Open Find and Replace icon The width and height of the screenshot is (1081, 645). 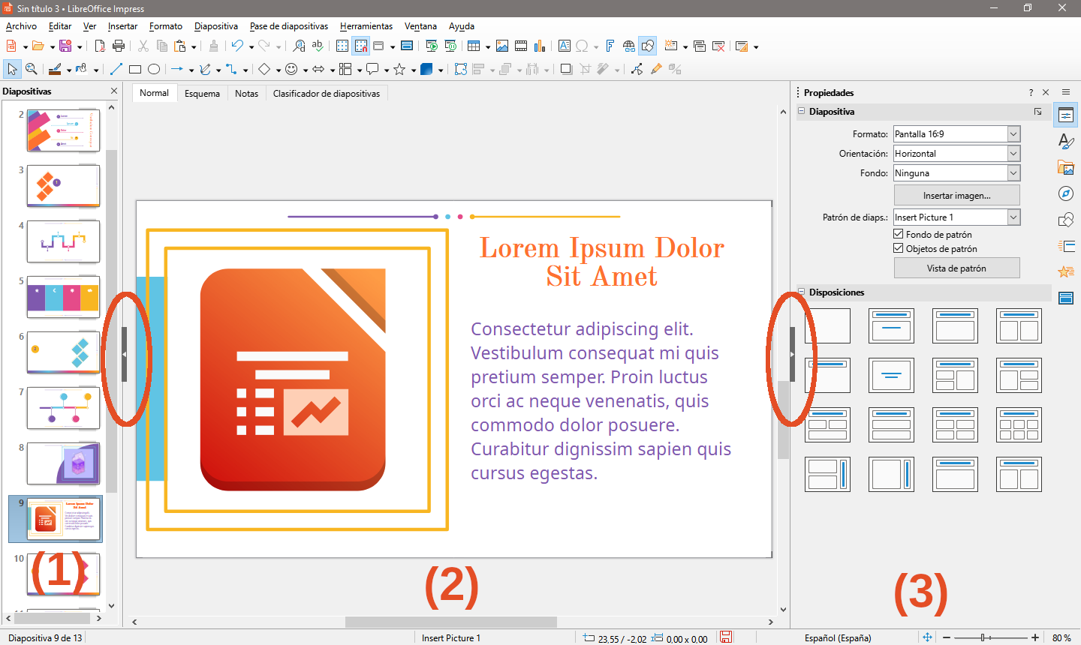299,46
